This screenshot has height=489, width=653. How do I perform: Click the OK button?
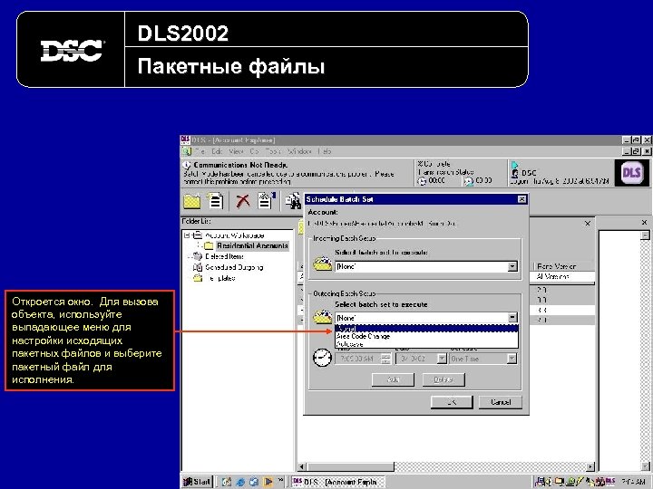(x=452, y=402)
